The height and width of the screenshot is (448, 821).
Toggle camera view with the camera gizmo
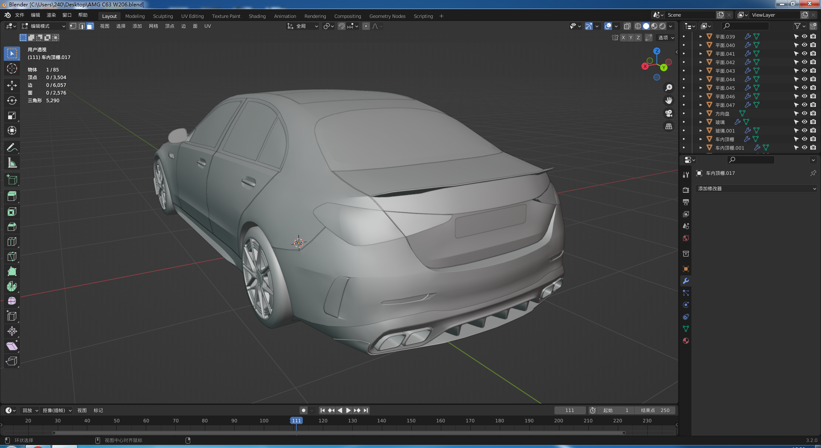pyautogui.click(x=669, y=113)
